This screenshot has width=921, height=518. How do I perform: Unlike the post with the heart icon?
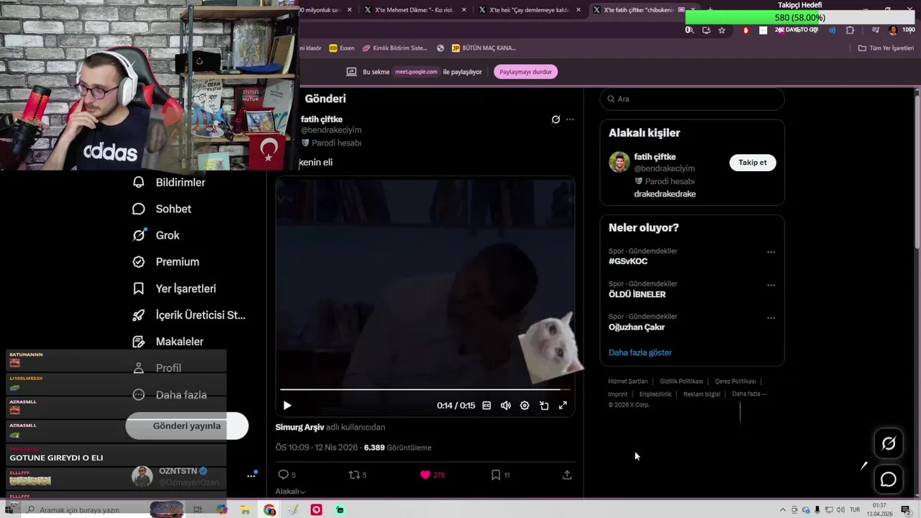point(425,475)
